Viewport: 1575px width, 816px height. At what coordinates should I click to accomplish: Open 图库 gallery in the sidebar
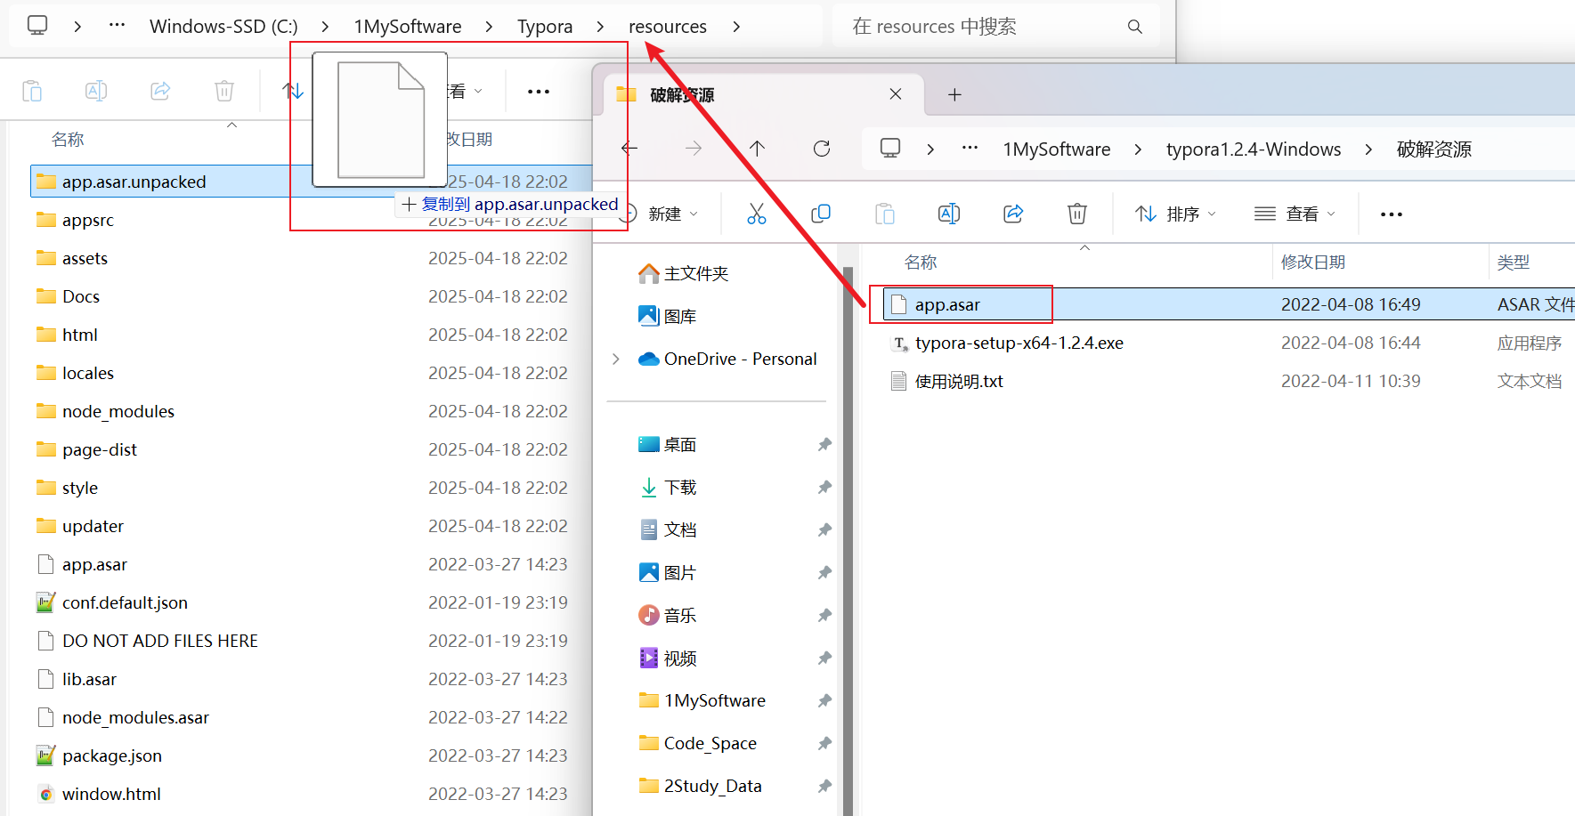click(x=668, y=316)
